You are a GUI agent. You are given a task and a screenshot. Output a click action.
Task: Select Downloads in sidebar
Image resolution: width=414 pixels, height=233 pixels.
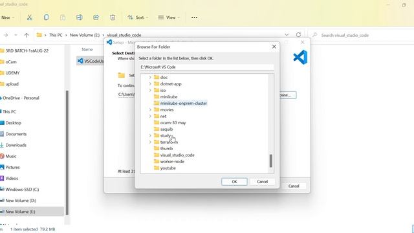(16, 145)
